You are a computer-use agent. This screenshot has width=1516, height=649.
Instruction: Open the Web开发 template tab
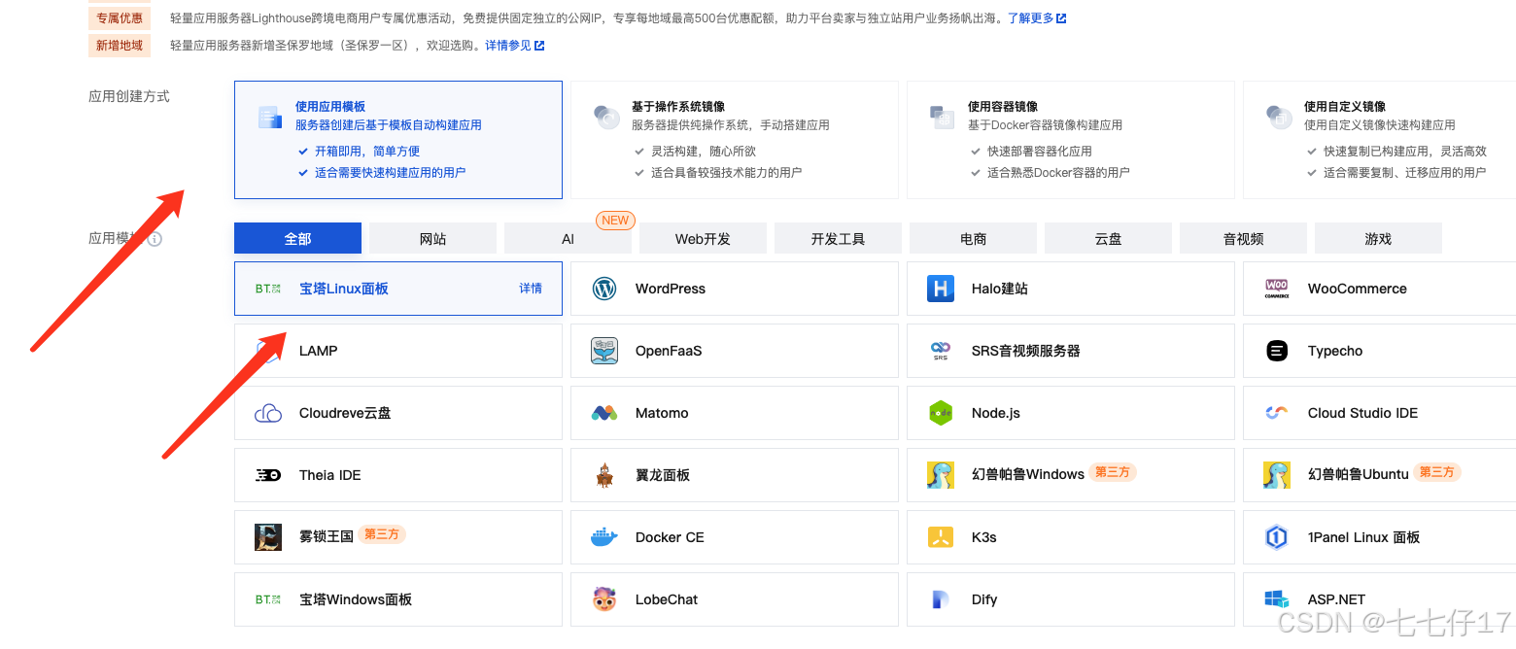pyautogui.click(x=703, y=238)
